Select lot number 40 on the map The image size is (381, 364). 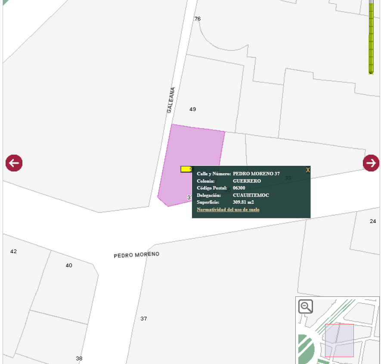pyautogui.click(x=69, y=265)
